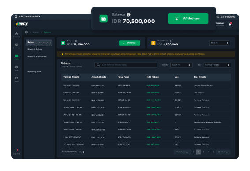Click the Berikutnya pagination button

223,152
